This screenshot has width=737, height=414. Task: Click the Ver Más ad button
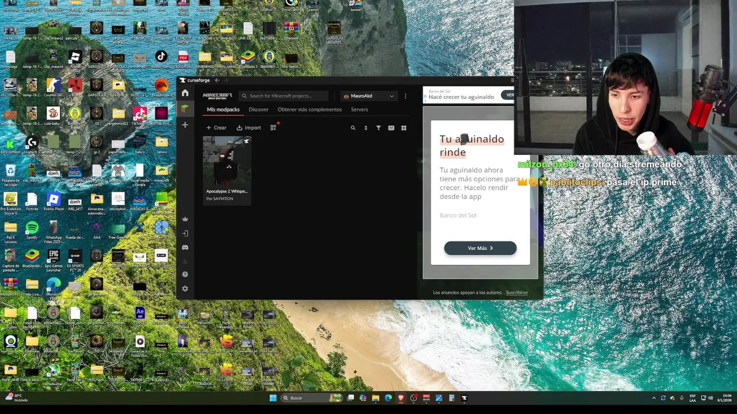coord(480,248)
